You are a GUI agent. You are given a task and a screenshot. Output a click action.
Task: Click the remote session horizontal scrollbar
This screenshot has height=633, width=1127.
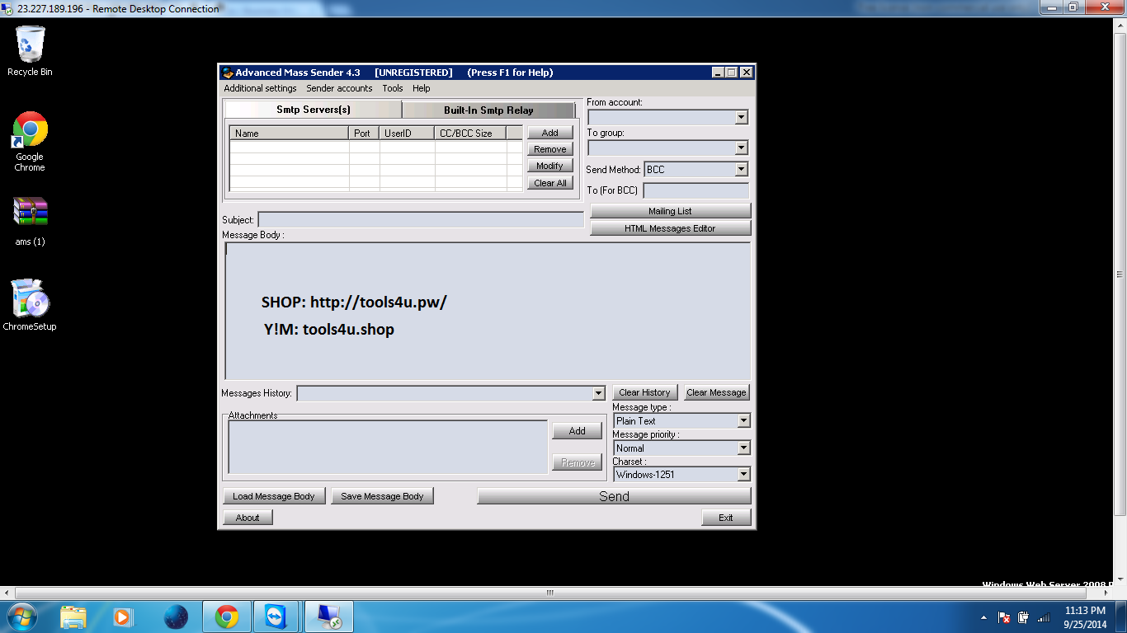click(x=550, y=593)
